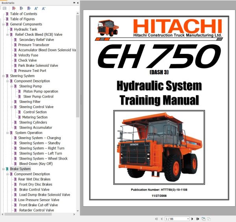Open the Metering Section bookmark
Image resolution: width=236 pixels, height=222 pixels.
35,117
